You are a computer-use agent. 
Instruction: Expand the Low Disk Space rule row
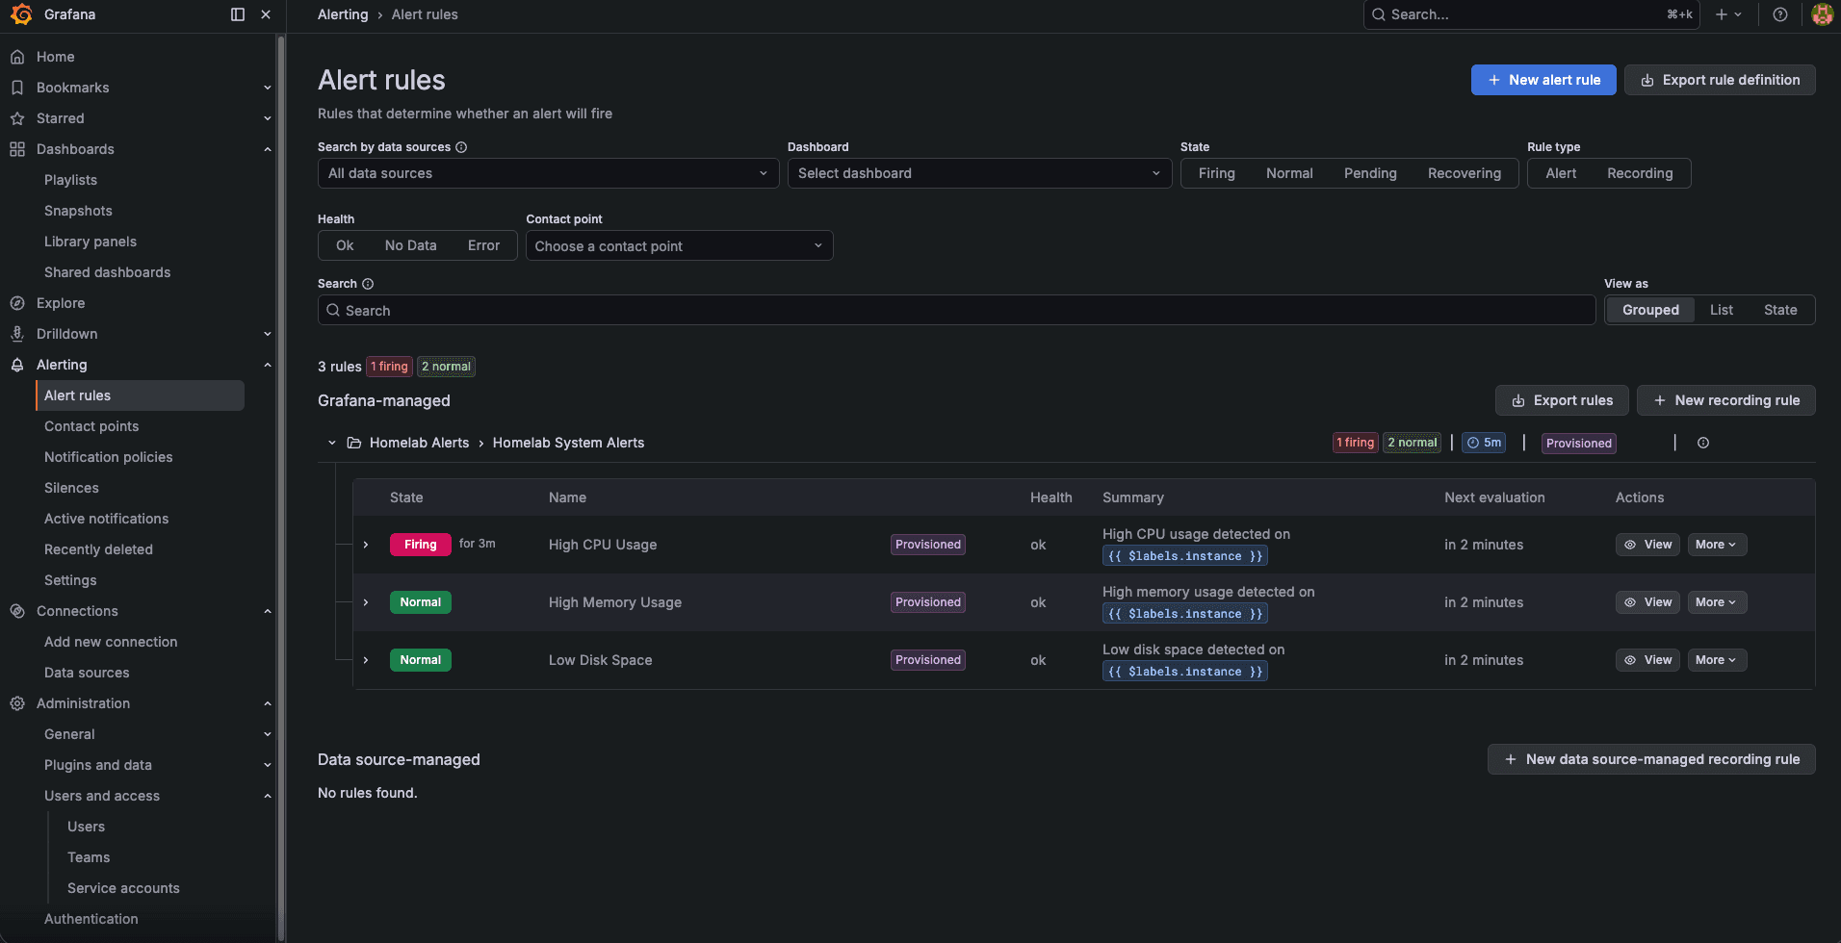point(366,660)
